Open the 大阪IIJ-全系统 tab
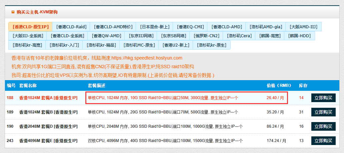 tap(28, 36)
